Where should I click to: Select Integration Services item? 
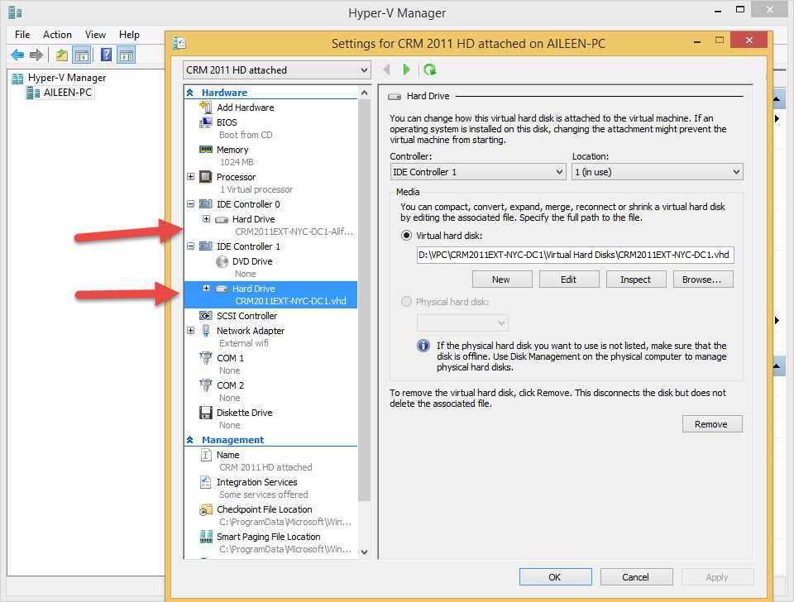[256, 483]
